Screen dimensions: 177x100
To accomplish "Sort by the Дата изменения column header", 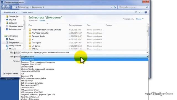I will coord(76,25).
